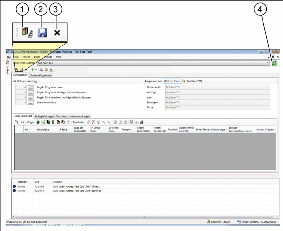This screenshot has width=283, height=231.
Task: Click the horizontal scrollbar in the message panel
Action: tap(144, 216)
